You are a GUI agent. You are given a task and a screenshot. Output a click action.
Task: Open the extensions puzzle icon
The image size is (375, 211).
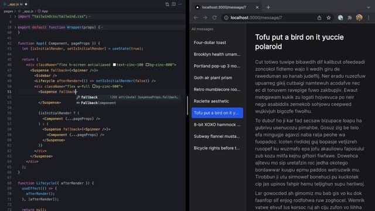coord(350,18)
